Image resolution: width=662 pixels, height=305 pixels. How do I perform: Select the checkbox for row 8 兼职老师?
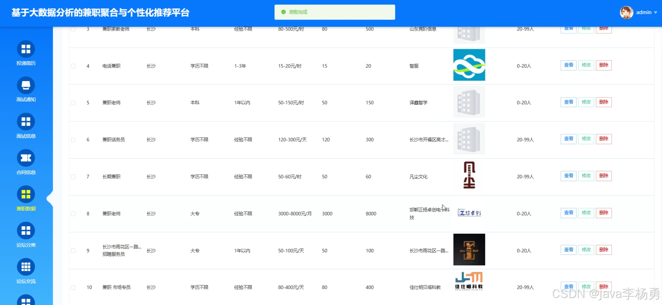[73, 214]
